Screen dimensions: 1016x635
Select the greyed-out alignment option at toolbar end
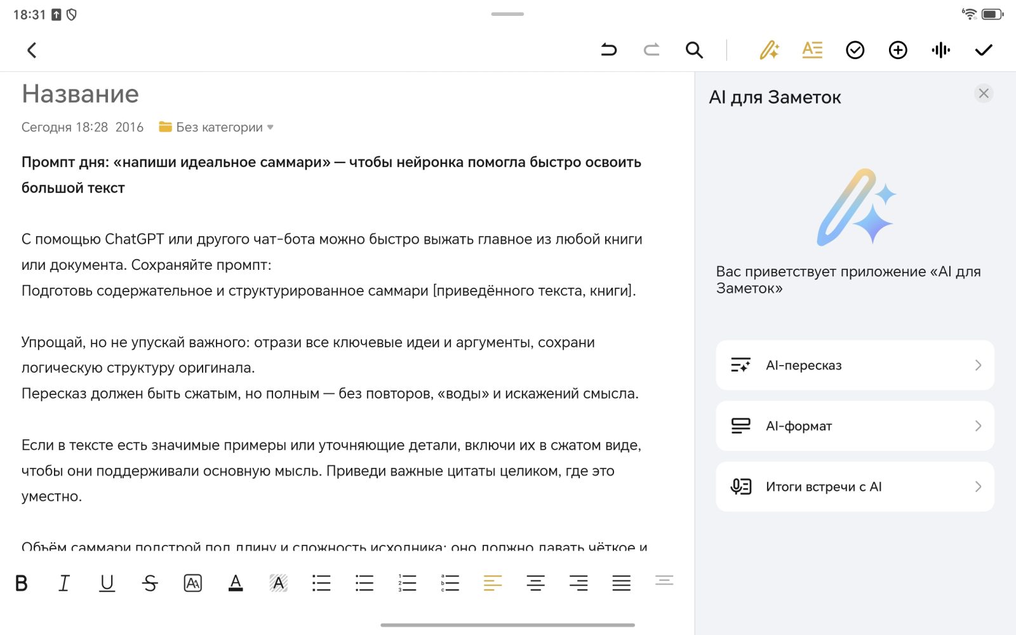664,580
